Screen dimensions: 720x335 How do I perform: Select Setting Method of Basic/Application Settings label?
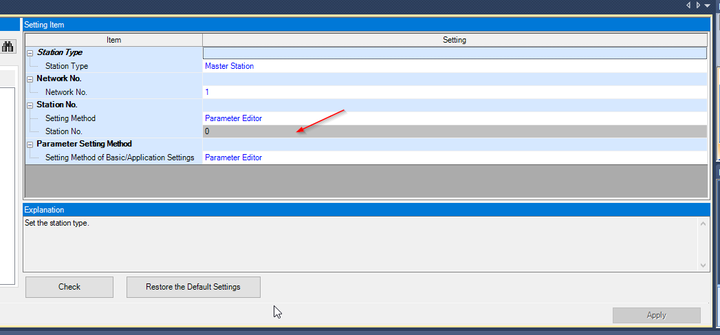coord(120,158)
